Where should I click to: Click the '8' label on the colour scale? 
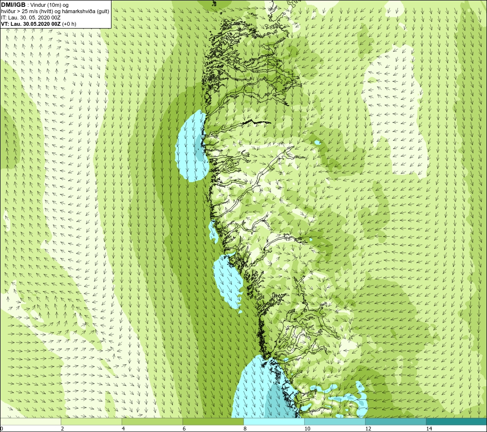(245, 429)
